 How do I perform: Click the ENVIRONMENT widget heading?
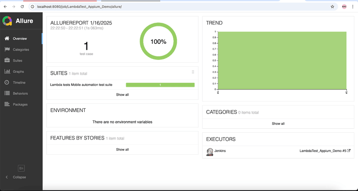[68, 110]
